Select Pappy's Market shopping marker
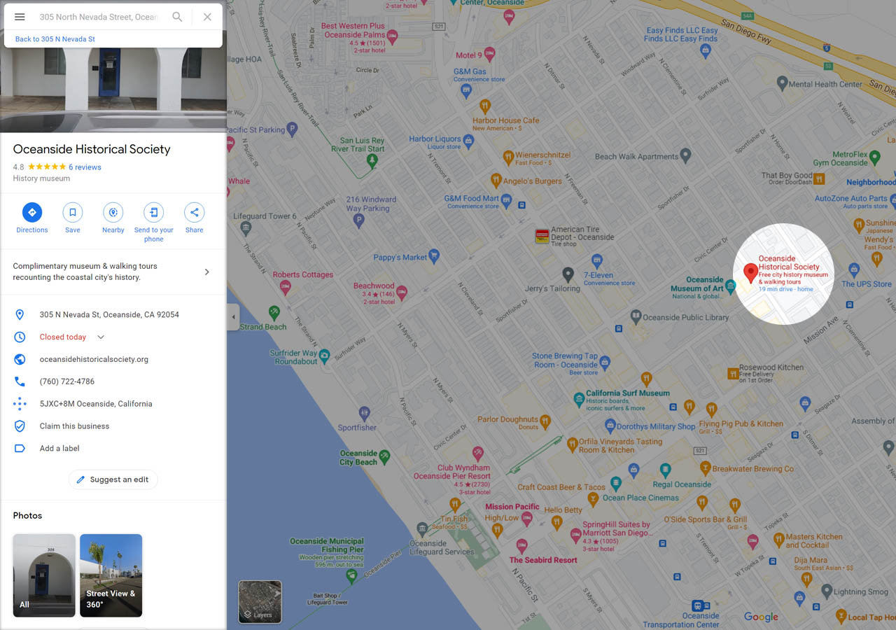The width and height of the screenshot is (896, 630). (x=434, y=255)
